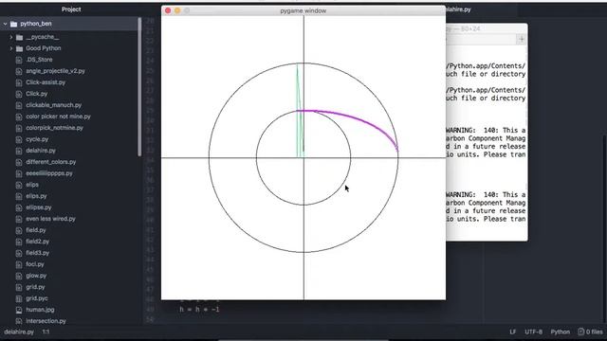Open Click-assist.py in the tree
The width and height of the screenshot is (607, 341).
pos(46,82)
